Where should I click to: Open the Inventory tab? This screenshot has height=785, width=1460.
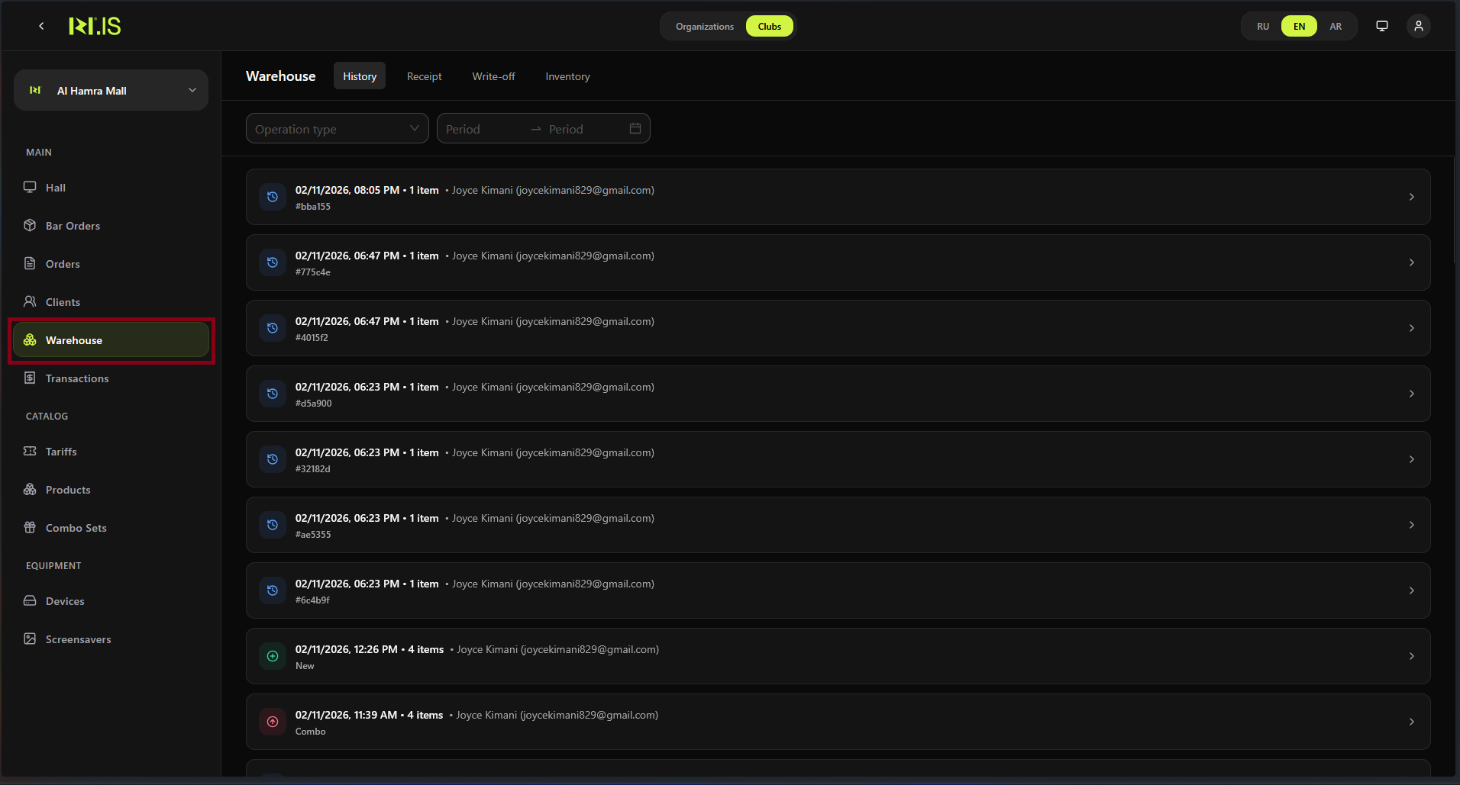tap(567, 76)
